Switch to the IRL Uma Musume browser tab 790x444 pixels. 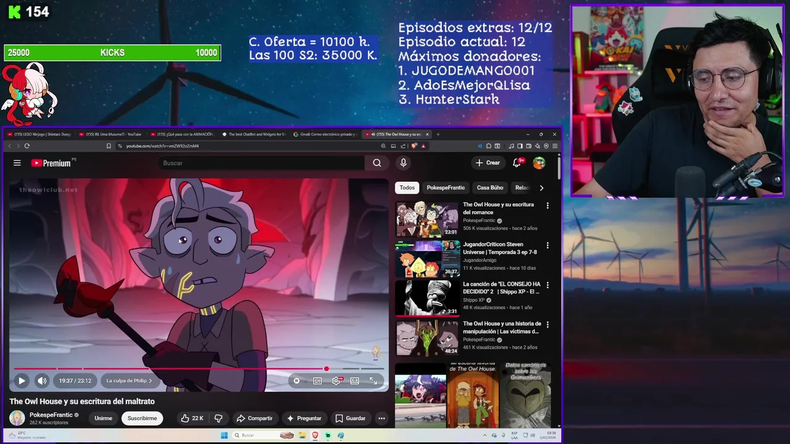click(x=110, y=134)
